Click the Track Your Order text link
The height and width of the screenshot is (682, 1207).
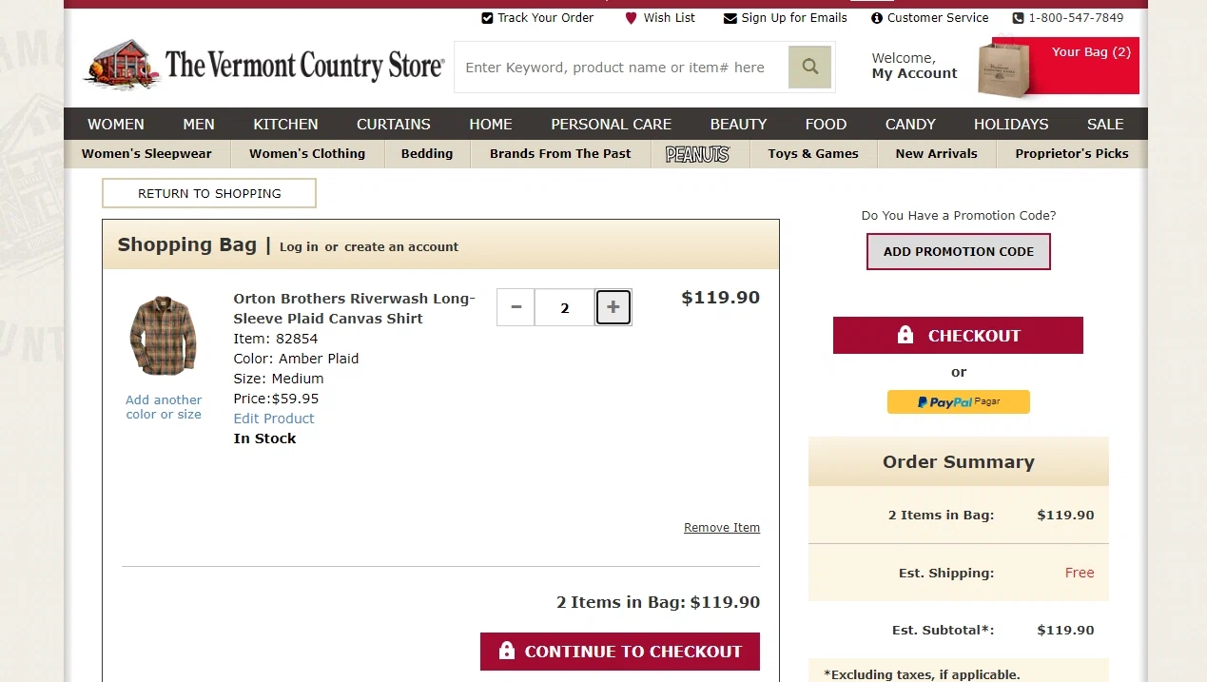point(546,18)
